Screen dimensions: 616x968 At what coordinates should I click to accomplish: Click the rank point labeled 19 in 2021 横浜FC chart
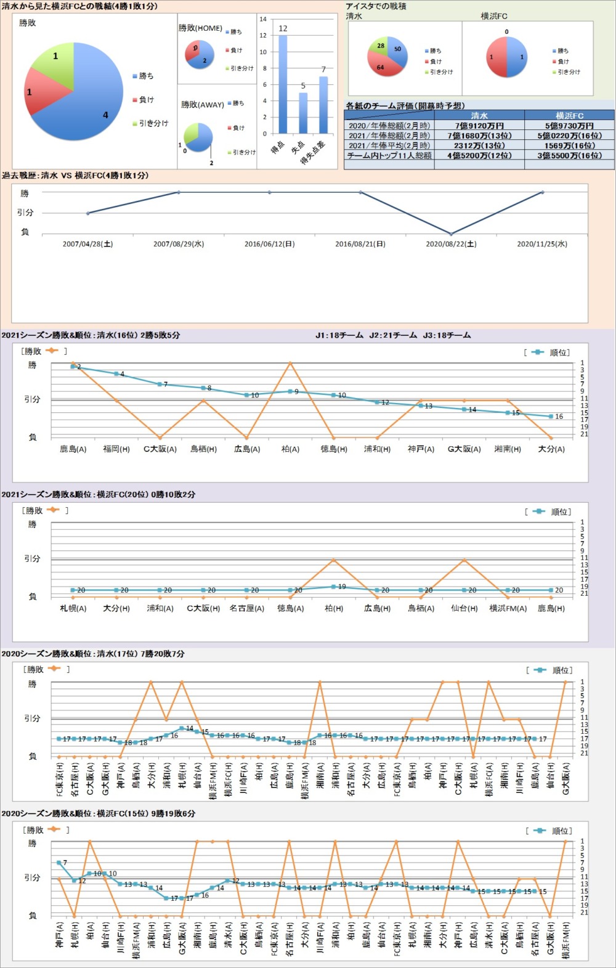pyautogui.click(x=334, y=587)
